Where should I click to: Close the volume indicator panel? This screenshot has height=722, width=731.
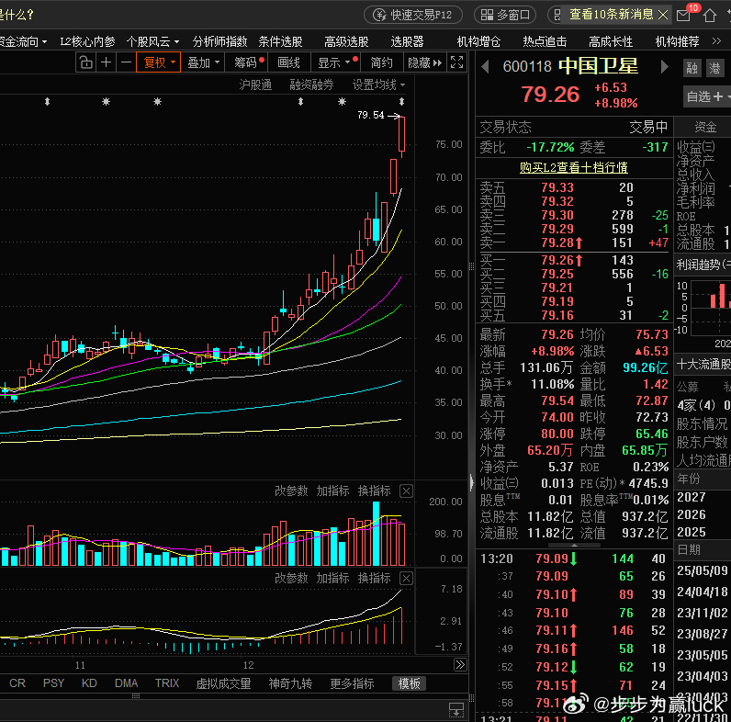(x=407, y=491)
